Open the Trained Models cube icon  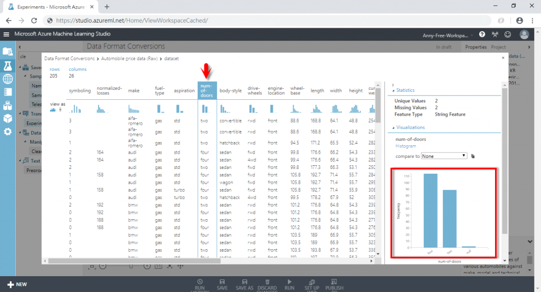pos(7,119)
